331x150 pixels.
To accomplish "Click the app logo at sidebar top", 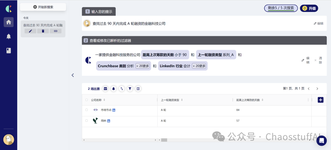I will tap(9, 9).
